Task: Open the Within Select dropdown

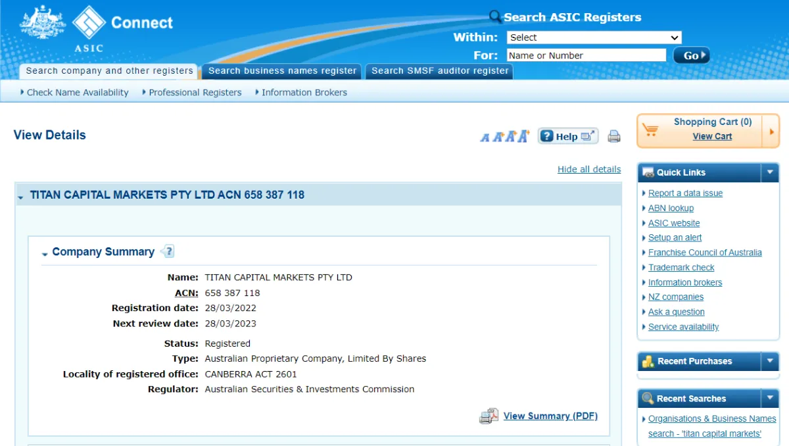Action: [x=594, y=37]
